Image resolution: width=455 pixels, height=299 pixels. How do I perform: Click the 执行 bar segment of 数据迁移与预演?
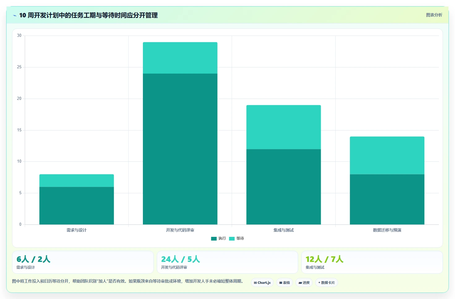tap(387, 199)
